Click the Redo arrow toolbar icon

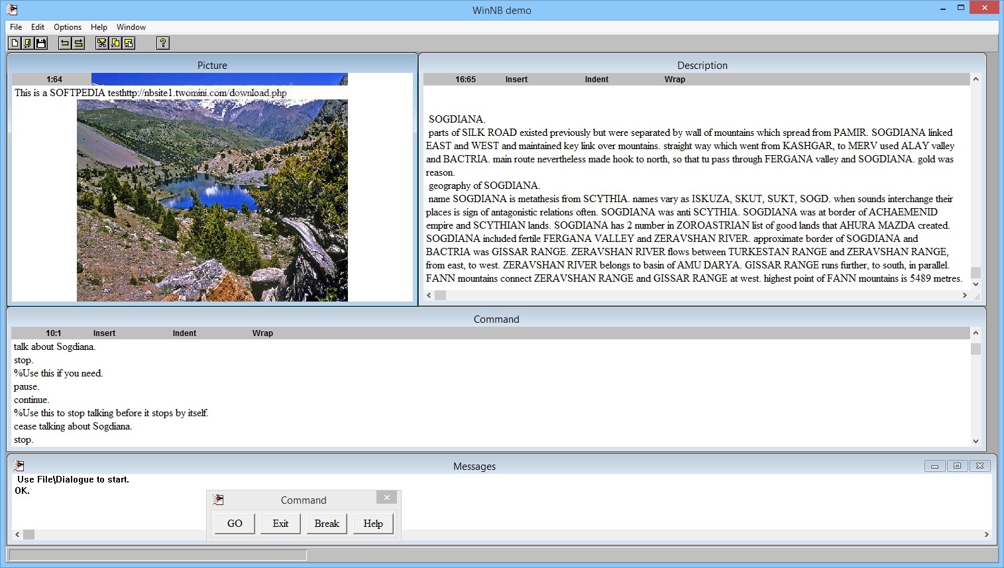pos(78,43)
